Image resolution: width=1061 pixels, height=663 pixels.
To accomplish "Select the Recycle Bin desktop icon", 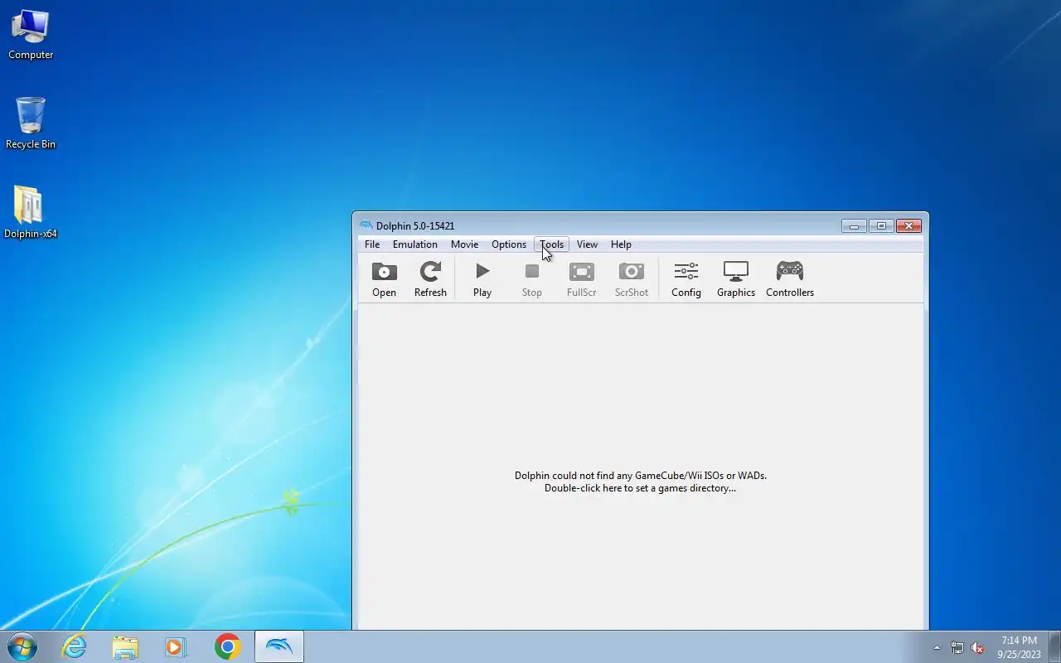I will click(31, 123).
